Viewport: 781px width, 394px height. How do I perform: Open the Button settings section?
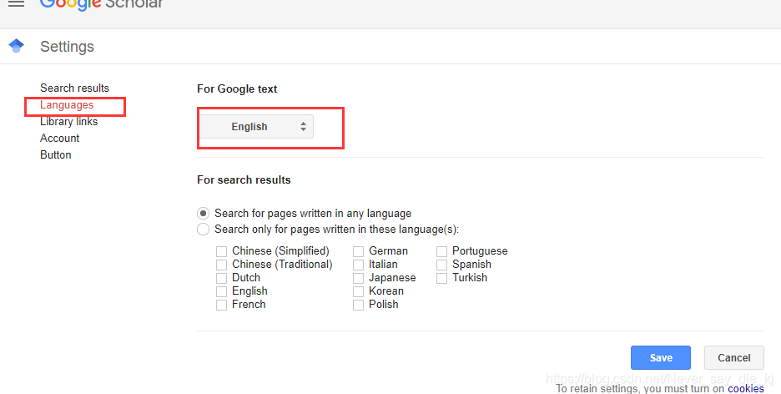56,155
